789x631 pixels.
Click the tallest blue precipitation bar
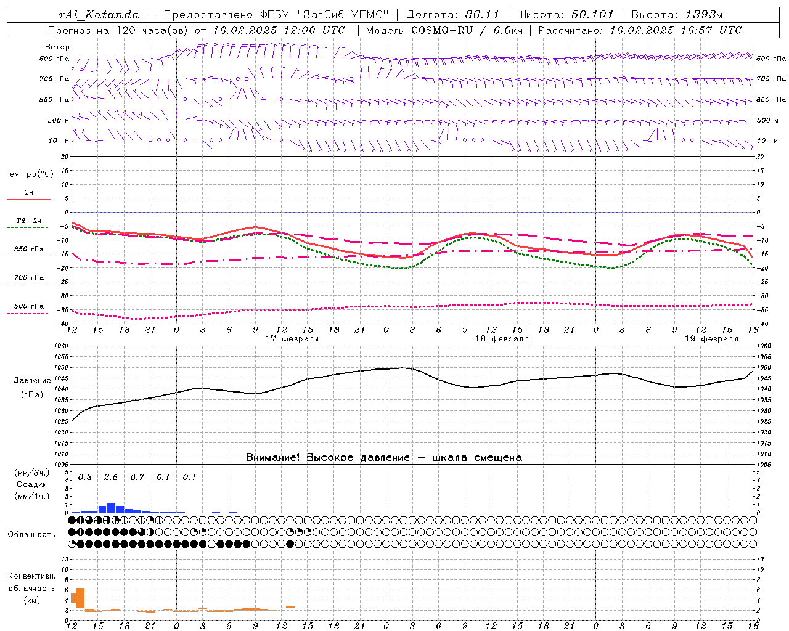[x=112, y=508]
